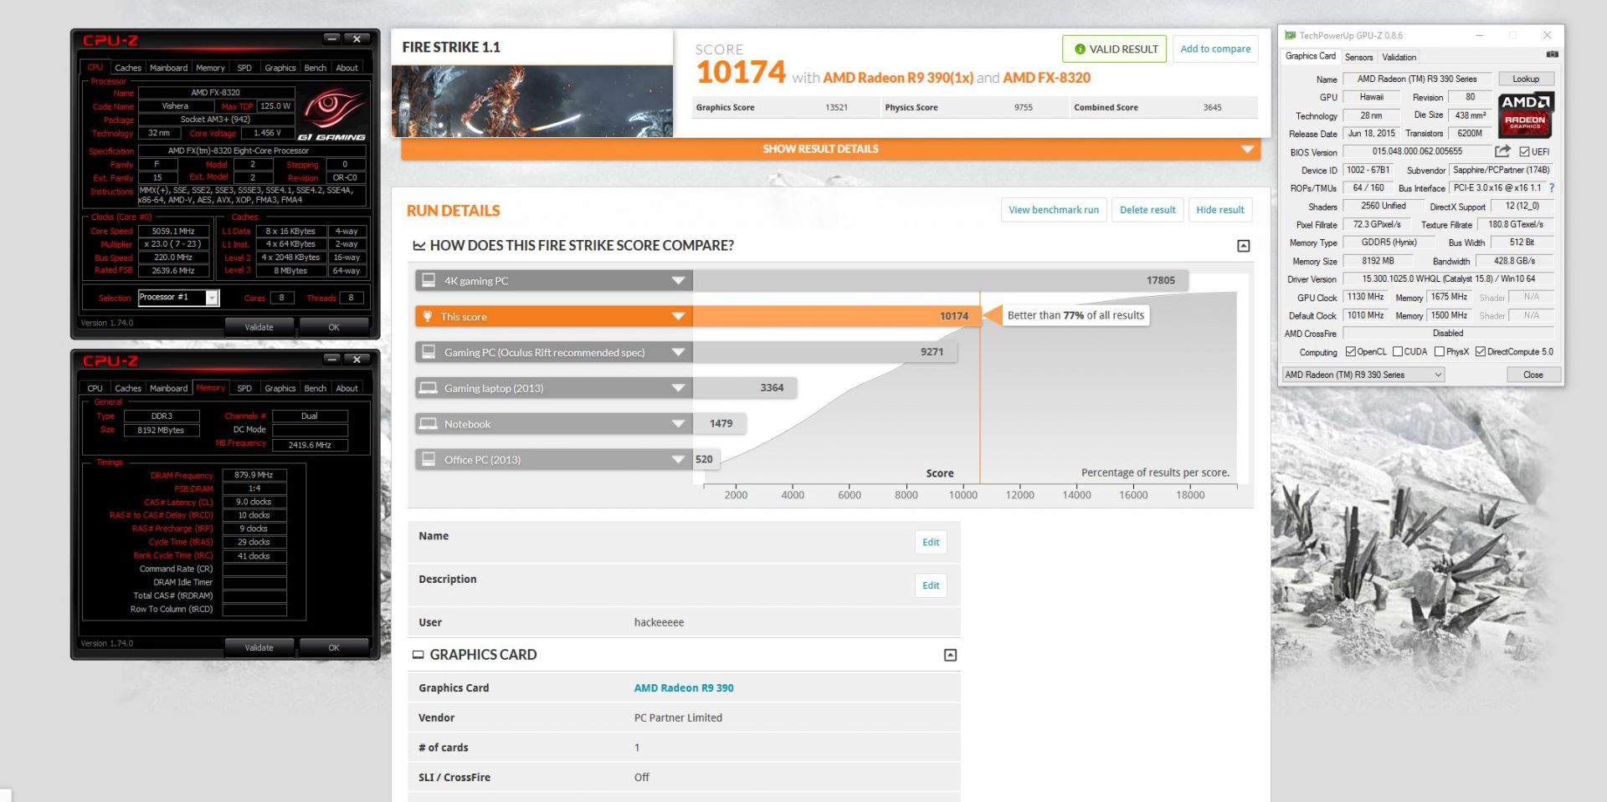Image resolution: width=1607 pixels, height=802 pixels.
Task: Click the laptop icon on the Notebook row
Action: (429, 424)
